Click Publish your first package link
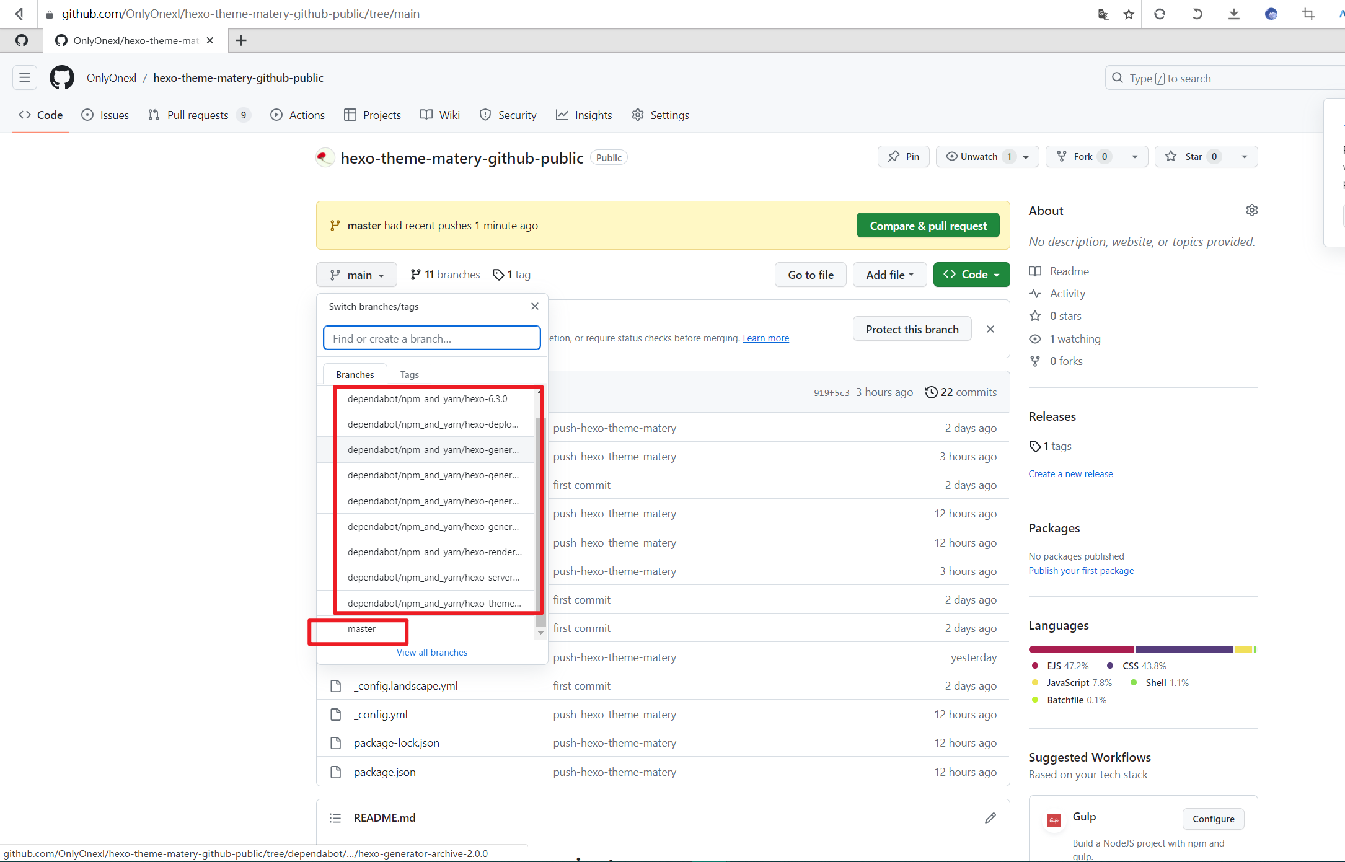This screenshot has height=862, width=1345. pyautogui.click(x=1082, y=570)
